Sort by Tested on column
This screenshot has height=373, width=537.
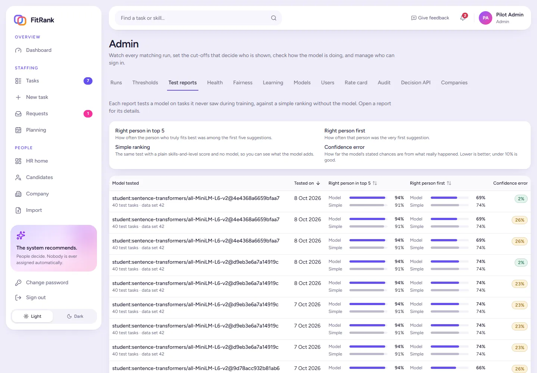tap(307, 183)
